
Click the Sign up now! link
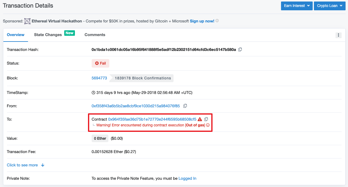202,21
